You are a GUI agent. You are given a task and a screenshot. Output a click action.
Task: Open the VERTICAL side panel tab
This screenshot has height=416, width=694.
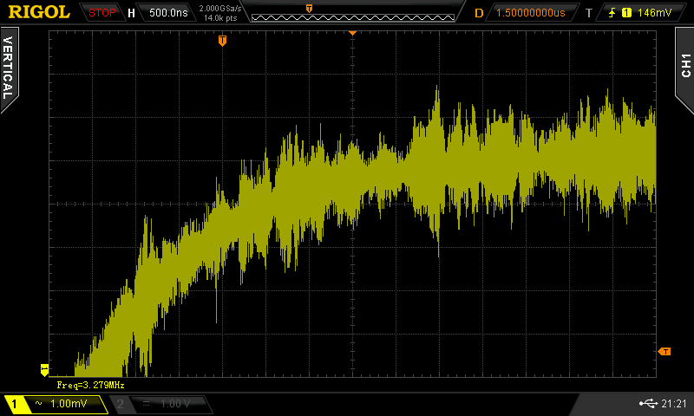pos(9,68)
